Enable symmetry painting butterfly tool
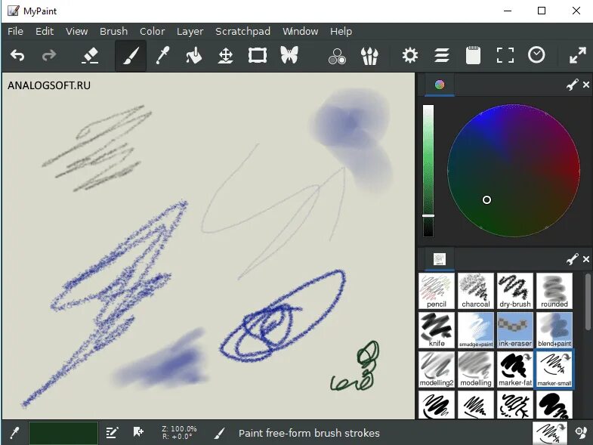This screenshot has width=593, height=445. pos(289,55)
